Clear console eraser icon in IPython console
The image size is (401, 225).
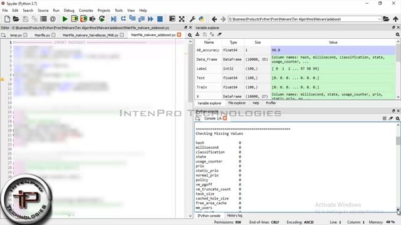[391, 118]
